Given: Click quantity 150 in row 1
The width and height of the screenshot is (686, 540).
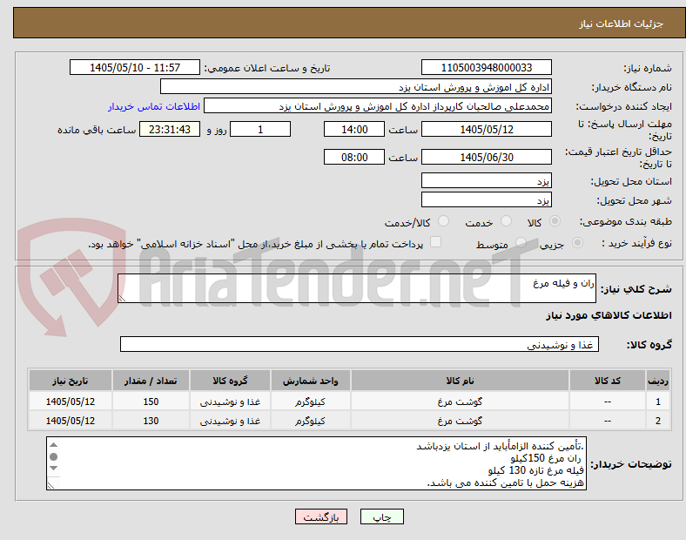Looking at the screenshot, I should coord(151,402).
